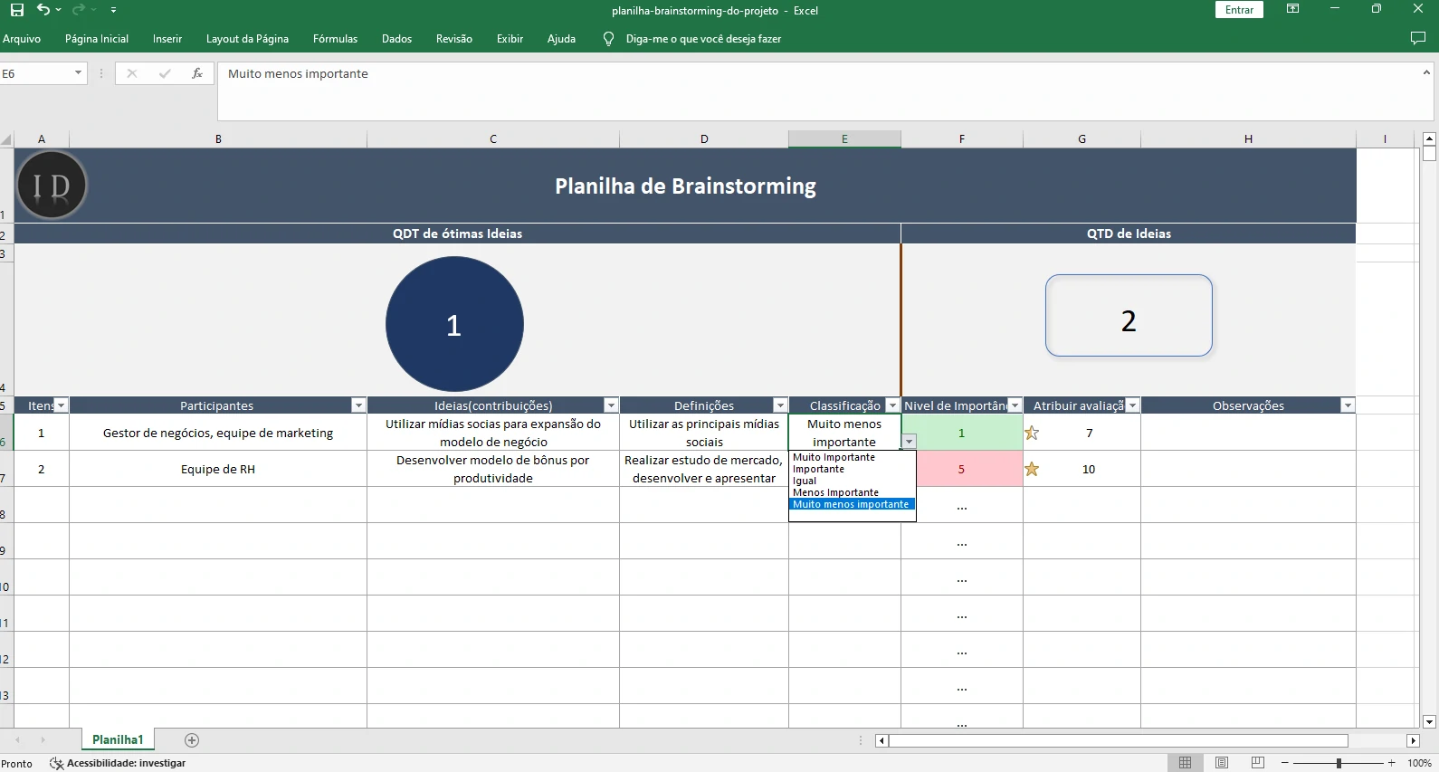Click the star rating icon in row 7
This screenshot has height=772, width=1439.
click(x=1032, y=469)
